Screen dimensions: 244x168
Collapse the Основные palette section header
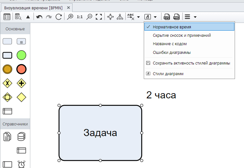click(x=15, y=29)
